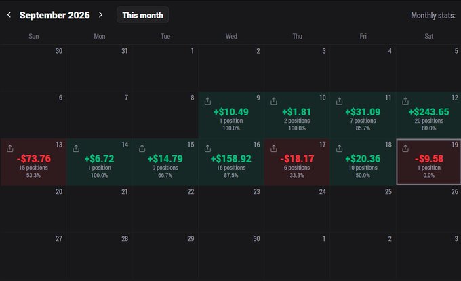
Task: Click the 0.0% win rate on September 19
Action: pyautogui.click(x=429, y=175)
